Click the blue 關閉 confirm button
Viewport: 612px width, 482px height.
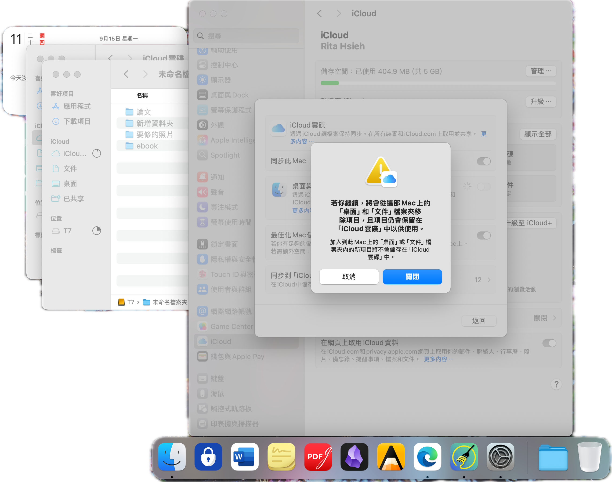tap(412, 277)
